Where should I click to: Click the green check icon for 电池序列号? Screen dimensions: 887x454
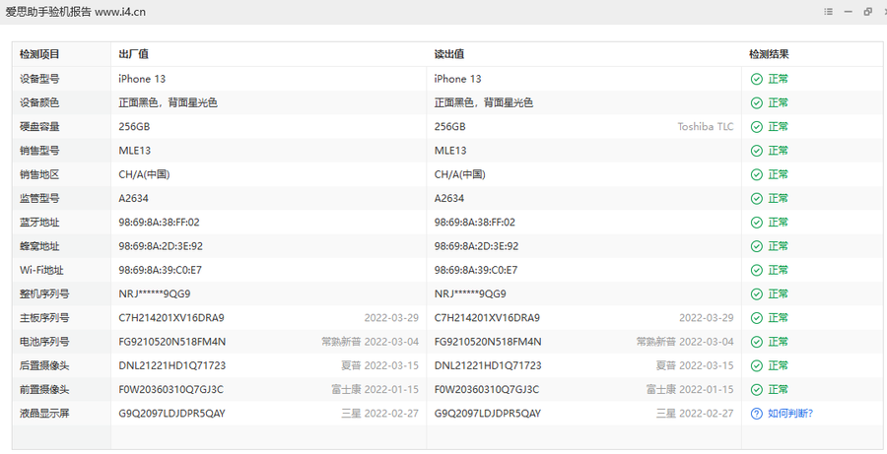coord(756,342)
